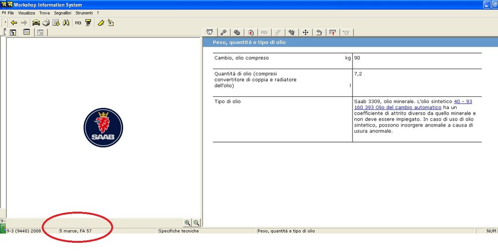Screen dimensions: 498x252
Task: Switch to the tree view tab
Action: pyautogui.click(x=13, y=33)
